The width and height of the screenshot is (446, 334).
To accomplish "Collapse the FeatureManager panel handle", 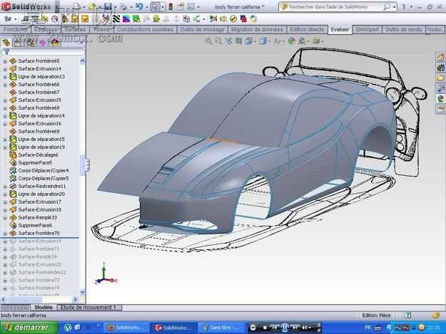I will pos(88,165).
